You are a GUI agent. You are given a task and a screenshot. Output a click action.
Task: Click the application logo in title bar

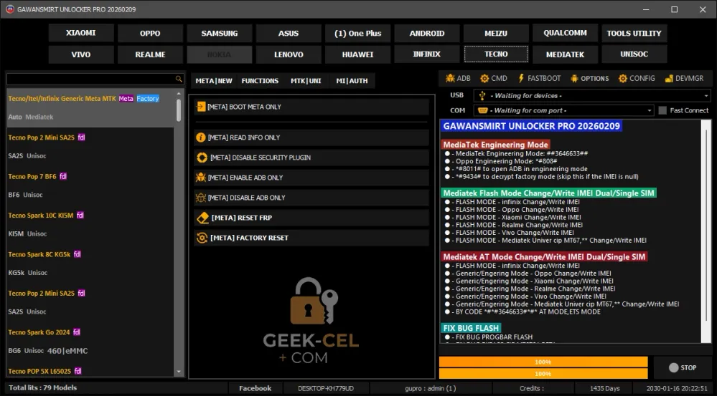(x=9, y=9)
